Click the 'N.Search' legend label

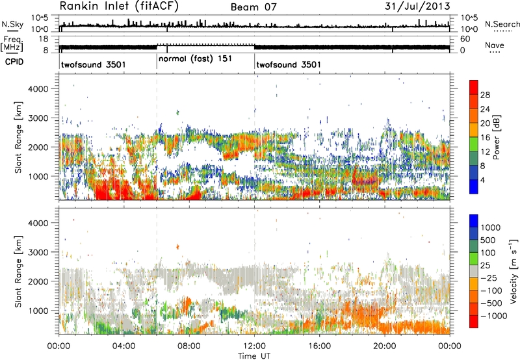[502, 24]
